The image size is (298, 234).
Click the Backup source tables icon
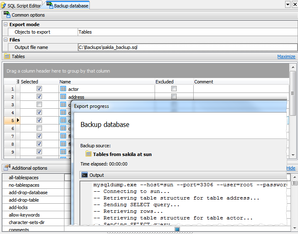[89, 154]
